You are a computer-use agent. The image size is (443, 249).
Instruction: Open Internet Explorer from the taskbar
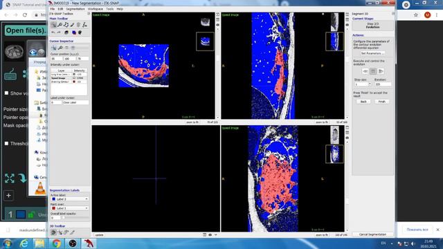[24, 243]
